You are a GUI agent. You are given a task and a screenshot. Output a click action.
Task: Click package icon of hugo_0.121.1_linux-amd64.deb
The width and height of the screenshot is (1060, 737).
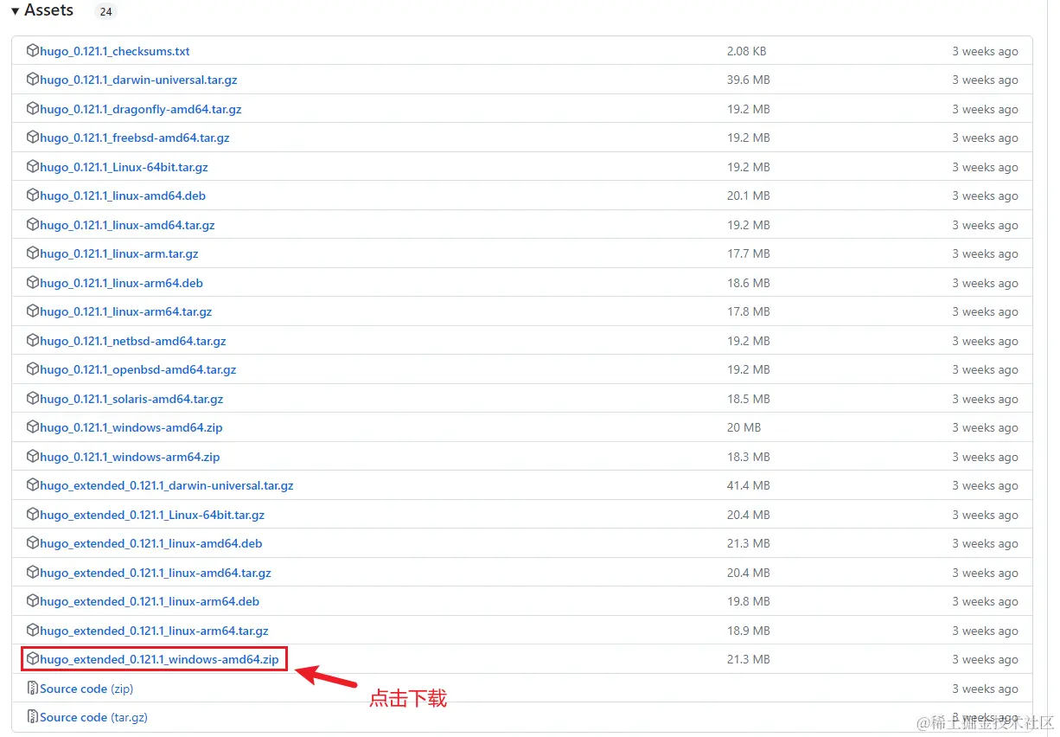click(33, 195)
